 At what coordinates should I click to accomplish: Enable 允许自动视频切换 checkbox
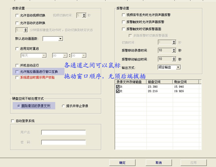17,15
